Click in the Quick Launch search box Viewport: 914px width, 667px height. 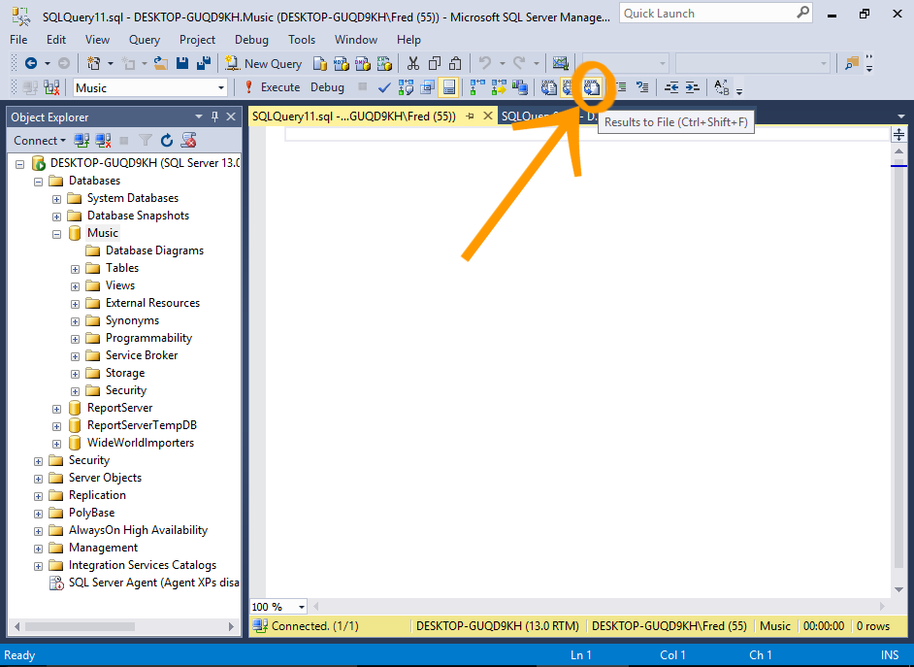pos(706,14)
